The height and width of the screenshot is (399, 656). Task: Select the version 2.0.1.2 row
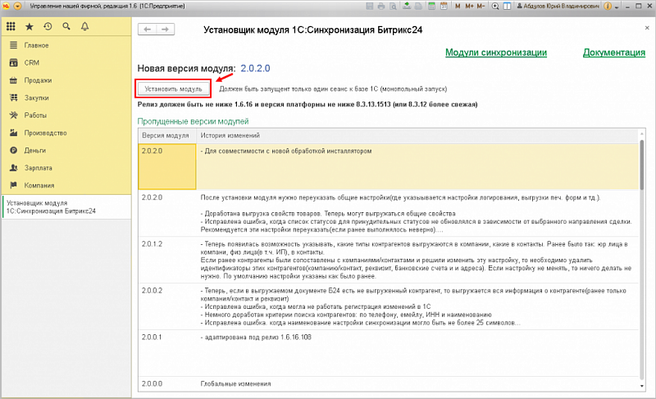point(168,244)
